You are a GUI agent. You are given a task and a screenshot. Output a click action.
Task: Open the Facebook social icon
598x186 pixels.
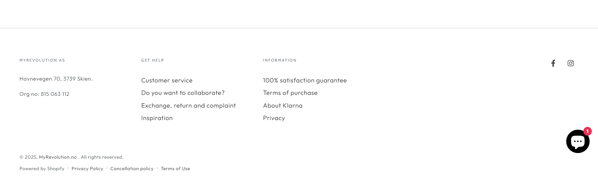(553, 63)
